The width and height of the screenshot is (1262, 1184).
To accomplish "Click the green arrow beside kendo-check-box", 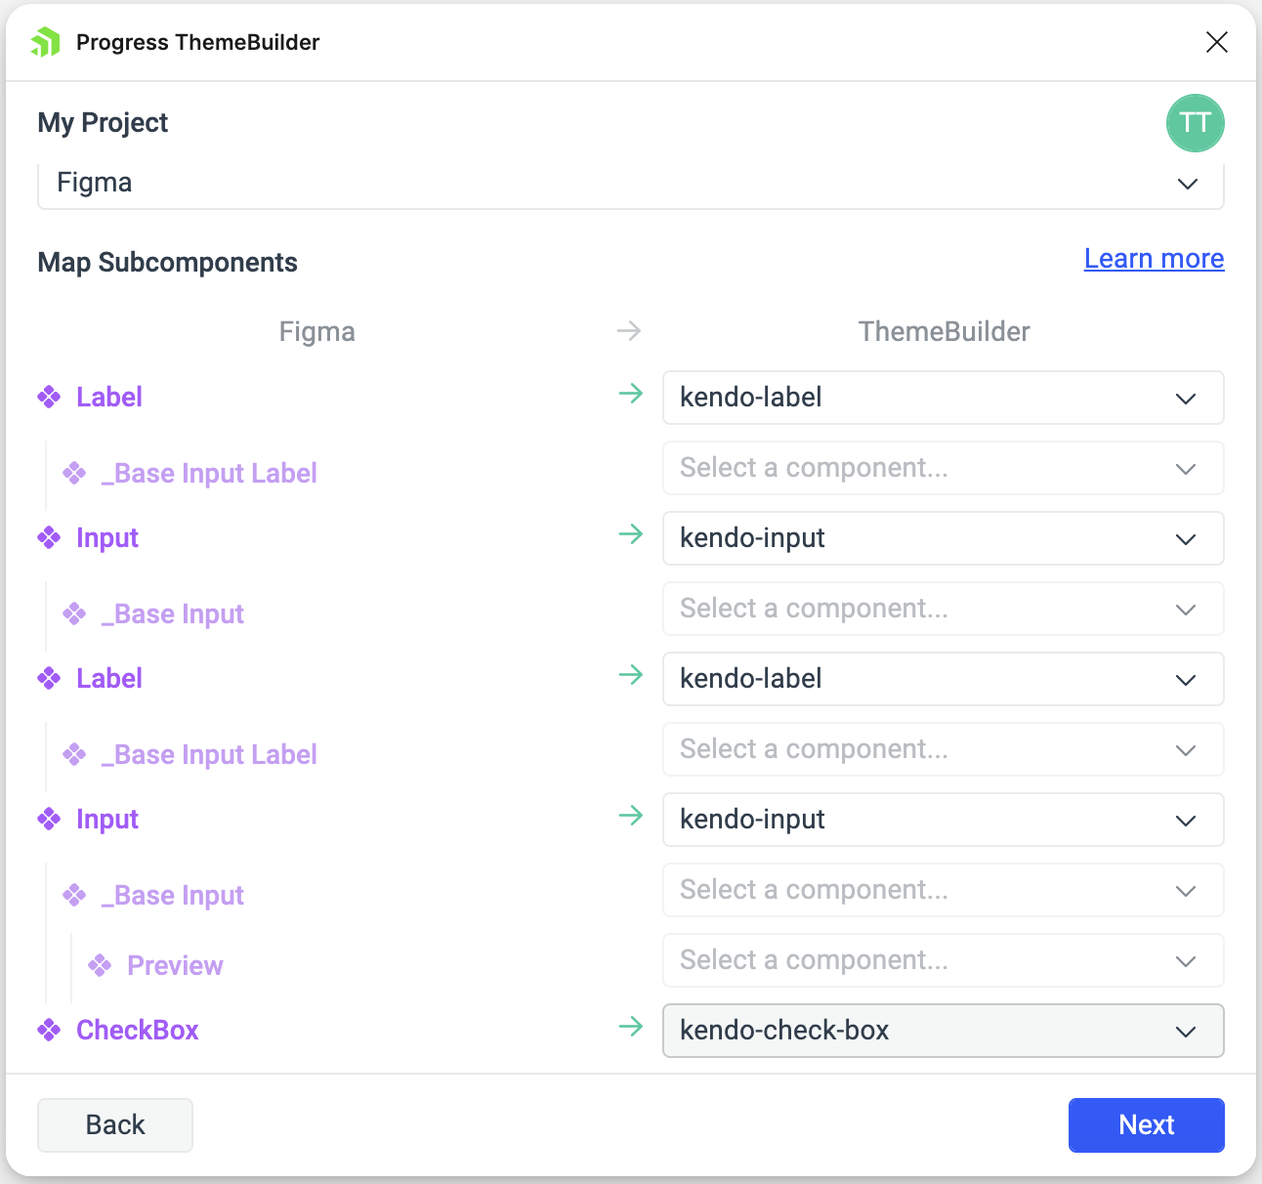I will pyautogui.click(x=631, y=1027).
